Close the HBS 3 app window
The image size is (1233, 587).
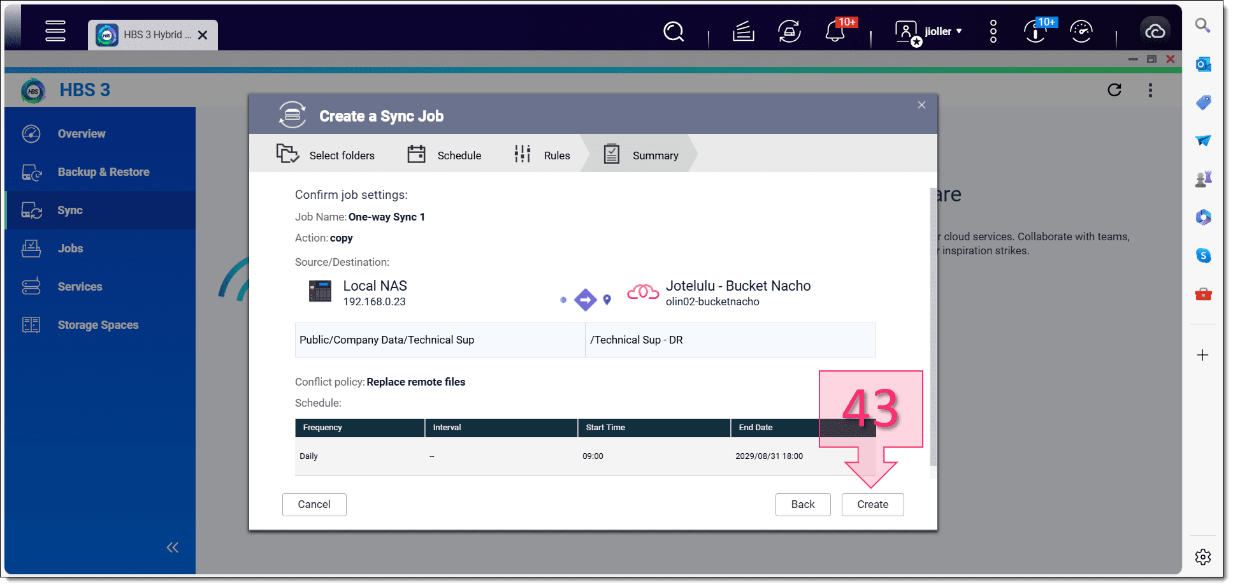(x=1171, y=59)
